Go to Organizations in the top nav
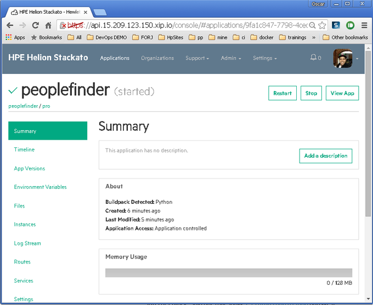373x305 pixels. click(x=157, y=58)
